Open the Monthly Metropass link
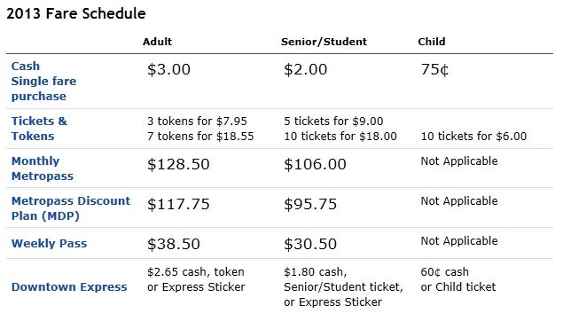 [x=43, y=168]
